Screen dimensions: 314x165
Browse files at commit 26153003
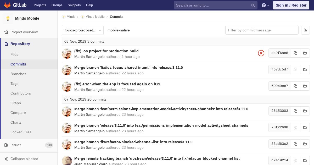(x=305, y=111)
